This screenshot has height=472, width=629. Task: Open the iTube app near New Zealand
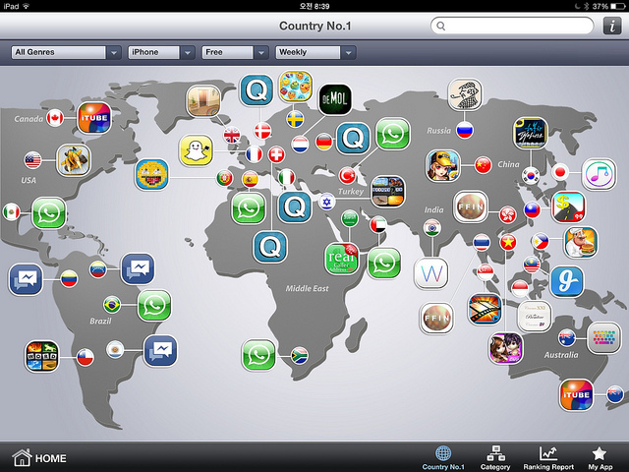[577, 395]
